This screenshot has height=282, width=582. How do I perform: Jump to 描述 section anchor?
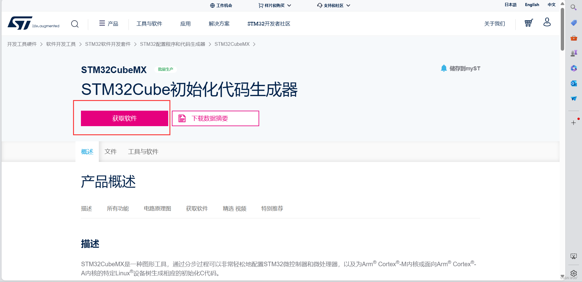tap(86, 209)
